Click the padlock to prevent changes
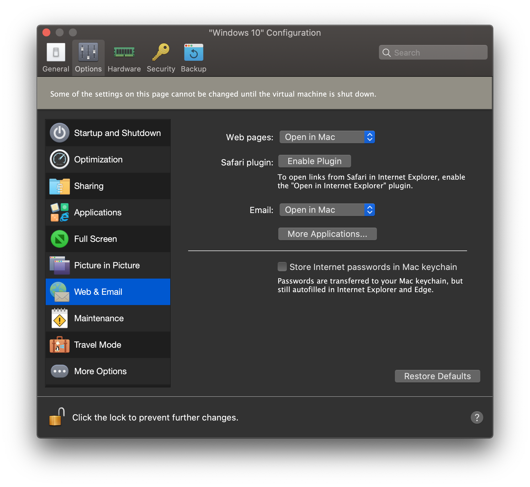The image size is (530, 487). (x=57, y=417)
